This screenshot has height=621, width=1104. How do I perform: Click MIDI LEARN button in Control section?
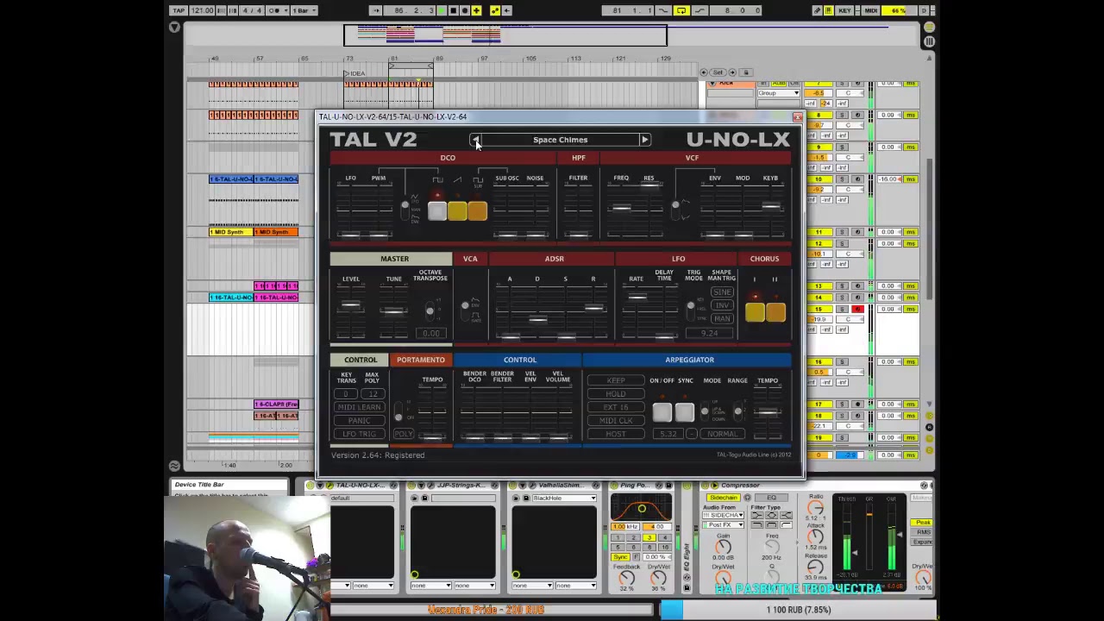tap(359, 407)
